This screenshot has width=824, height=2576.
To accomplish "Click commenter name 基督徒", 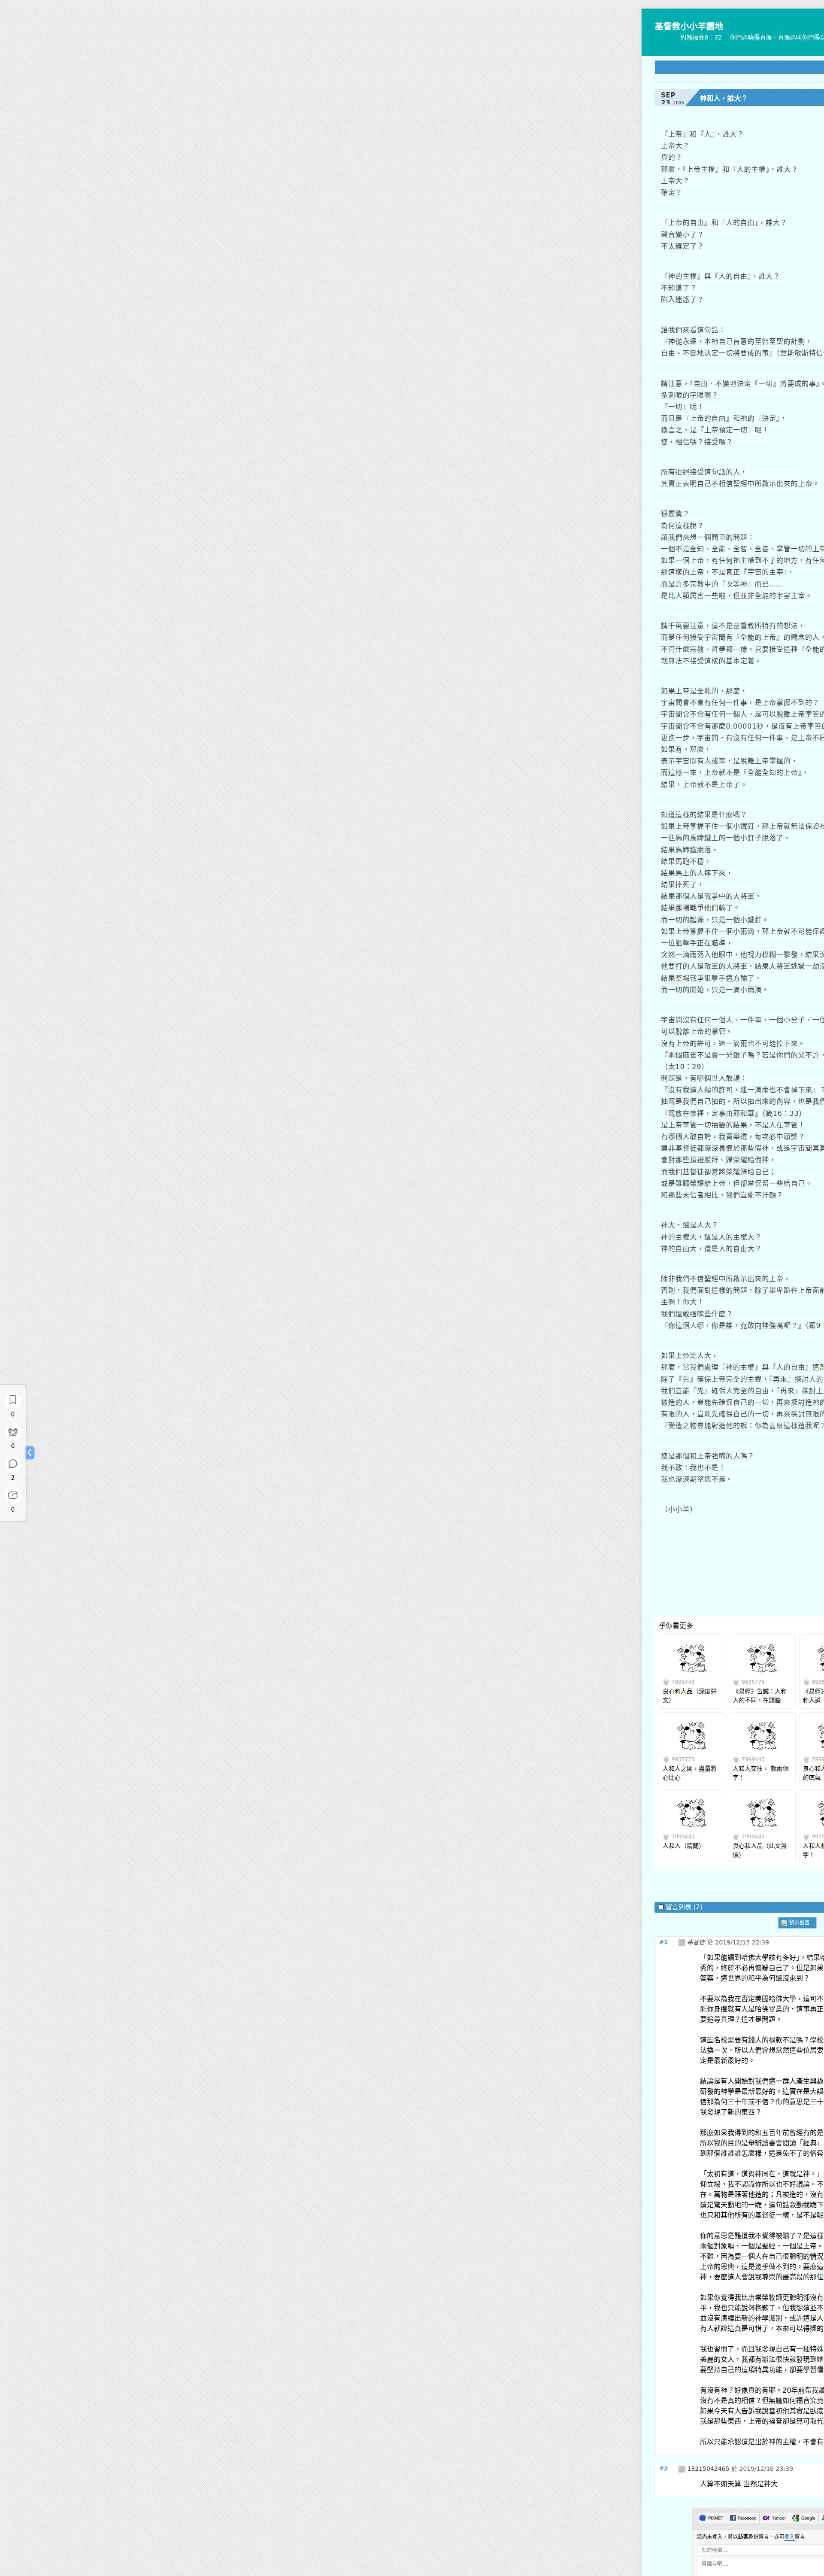I will 696,1942.
